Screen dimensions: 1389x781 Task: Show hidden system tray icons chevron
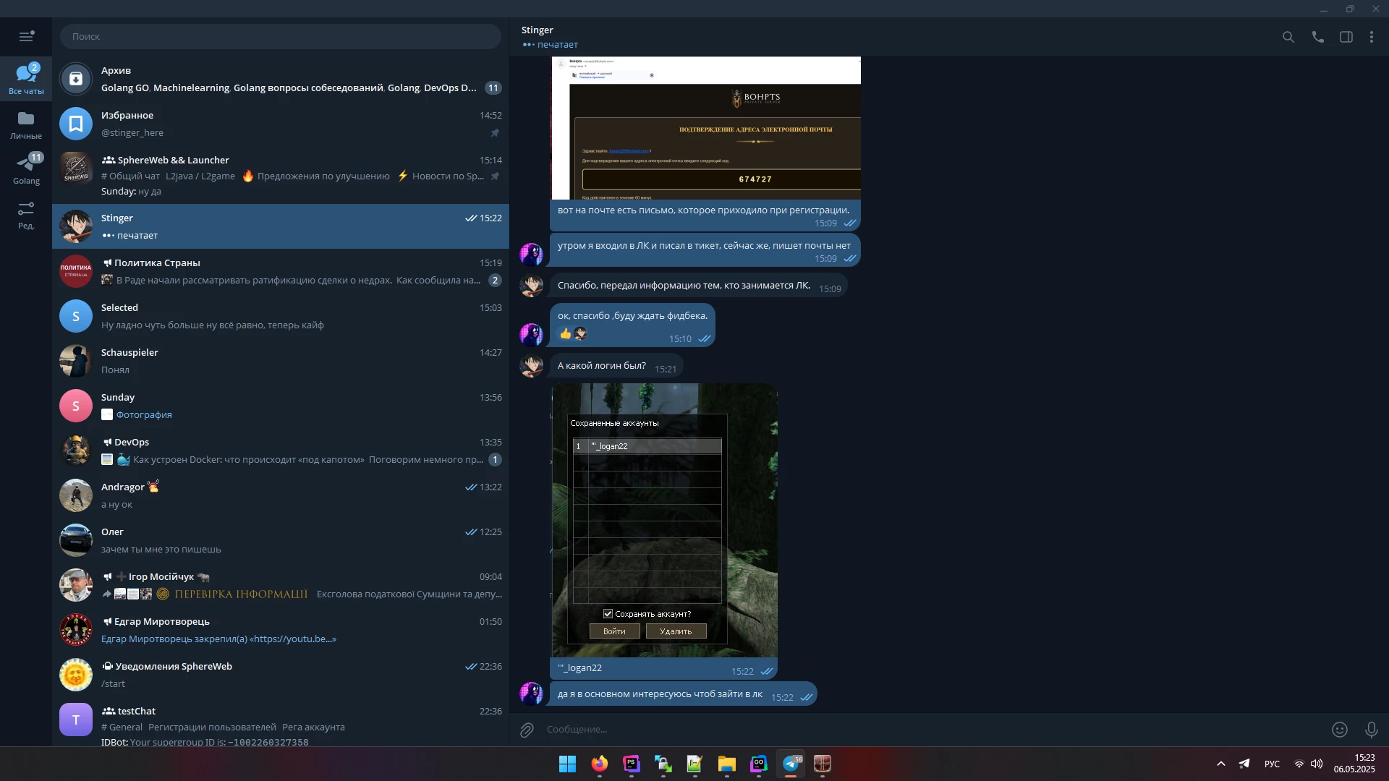[1221, 764]
